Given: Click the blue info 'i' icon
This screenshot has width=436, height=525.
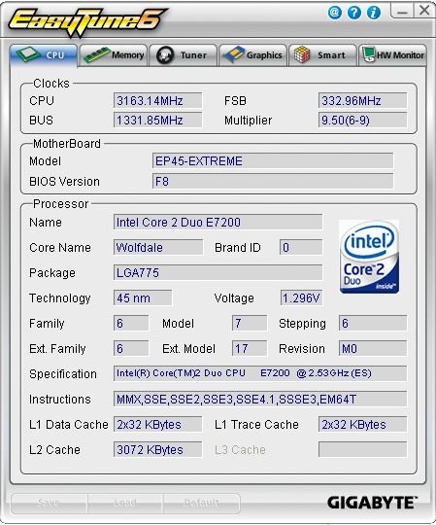Looking at the screenshot, I should [x=374, y=13].
